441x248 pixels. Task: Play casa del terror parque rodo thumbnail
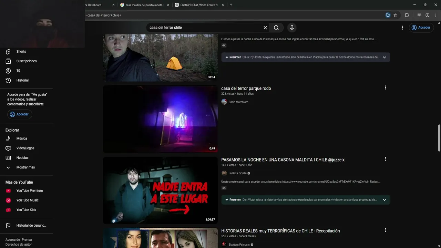[x=160, y=119]
